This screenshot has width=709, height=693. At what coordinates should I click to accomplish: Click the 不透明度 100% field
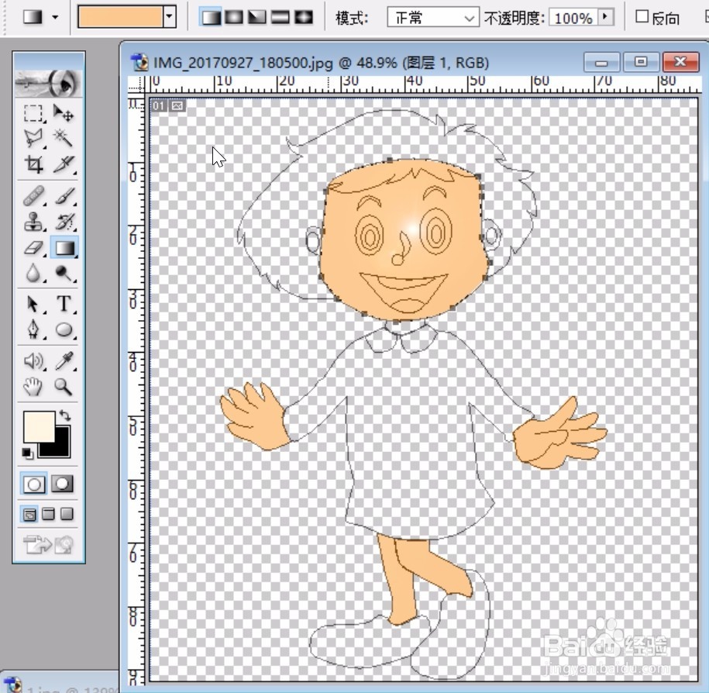[573, 18]
